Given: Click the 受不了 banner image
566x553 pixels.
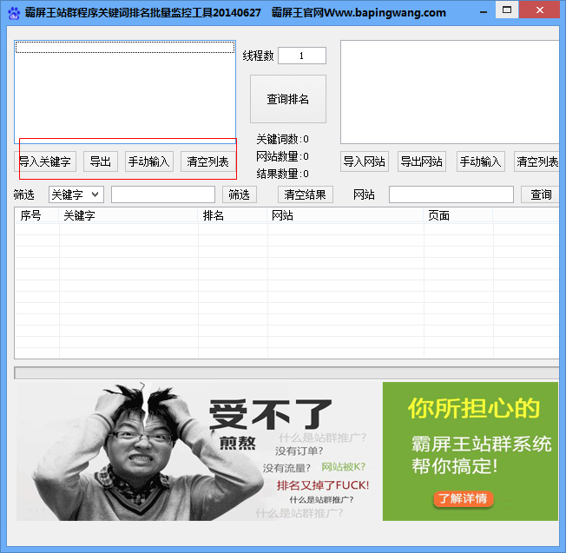Looking at the screenshot, I should (x=199, y=451).
